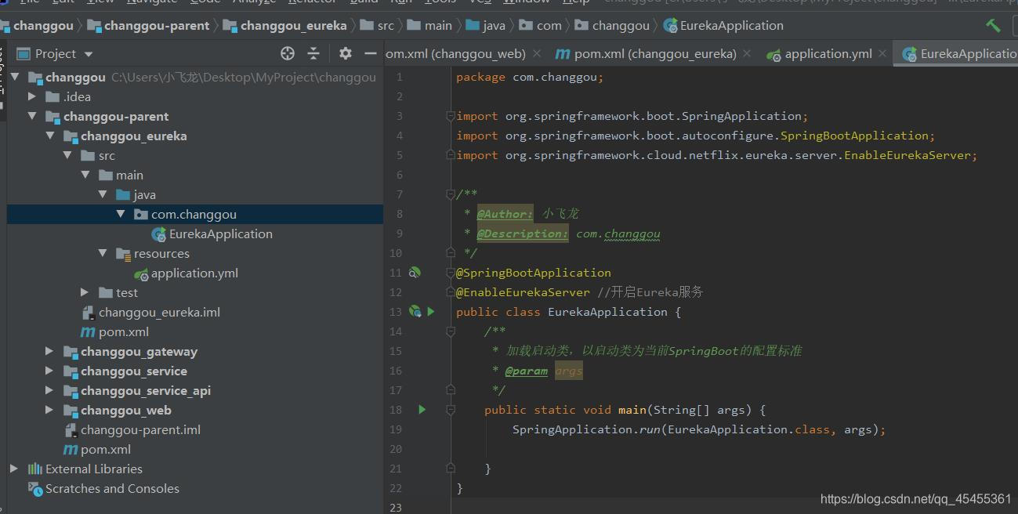Click SpringApplication.run call on line 19
This screenshot has width=1018, height=514.
[x=587, y=429]
